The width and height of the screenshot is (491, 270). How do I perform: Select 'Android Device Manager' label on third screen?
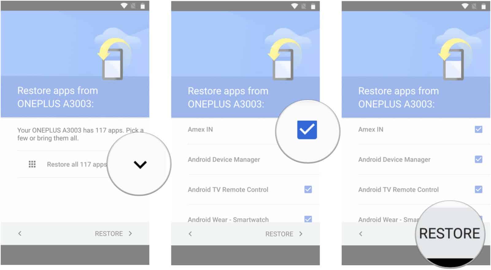(x=394, y=160)
